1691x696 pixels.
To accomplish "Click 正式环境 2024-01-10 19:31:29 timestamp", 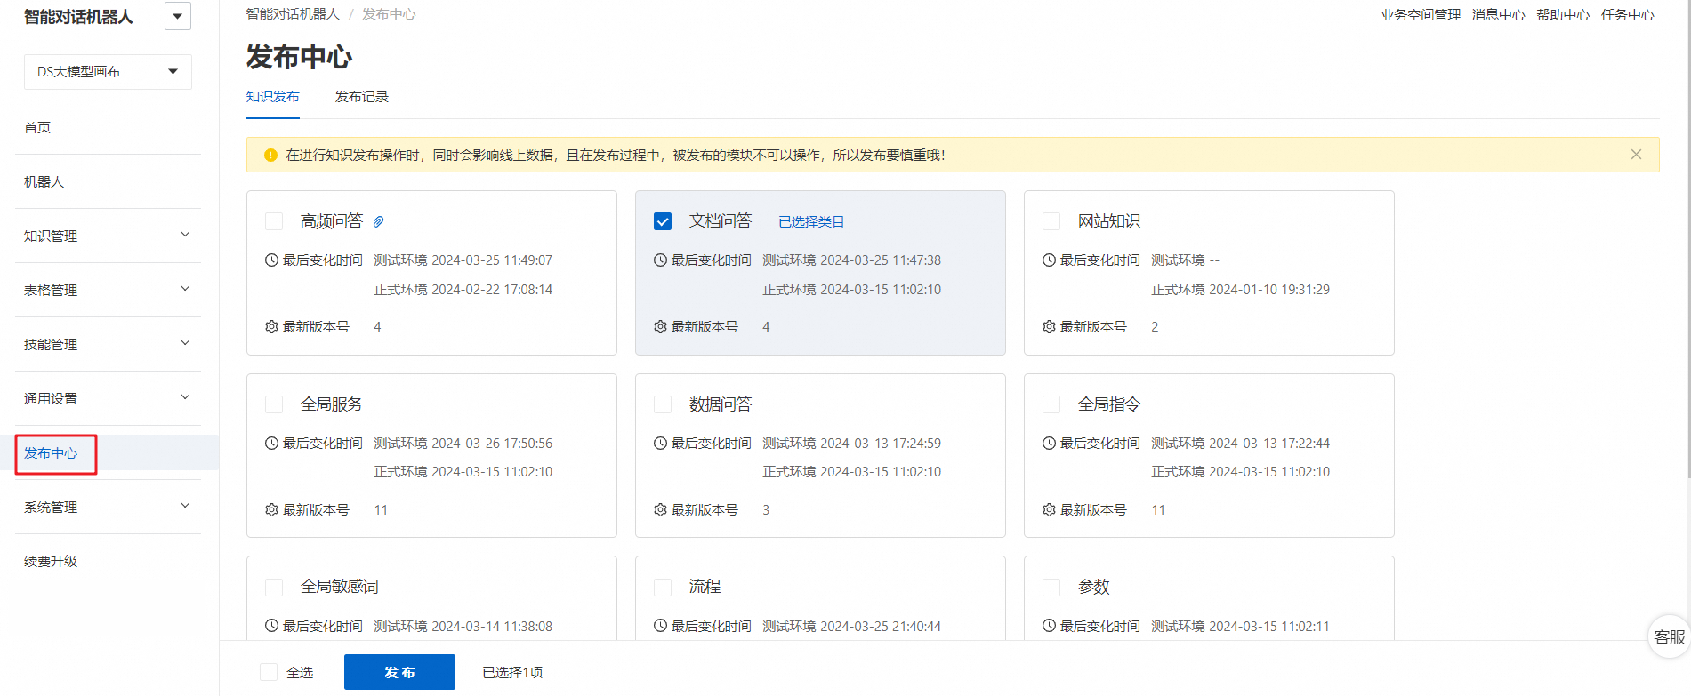I will [1241, 290].
